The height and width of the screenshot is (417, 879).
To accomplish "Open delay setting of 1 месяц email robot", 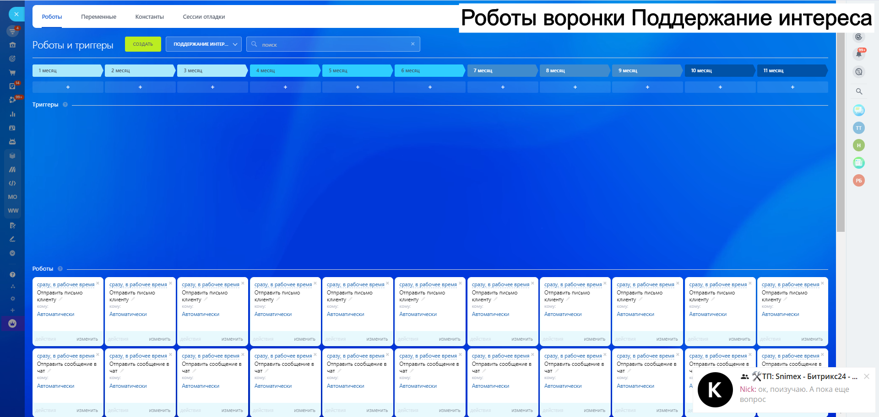I will click(65, 284).
